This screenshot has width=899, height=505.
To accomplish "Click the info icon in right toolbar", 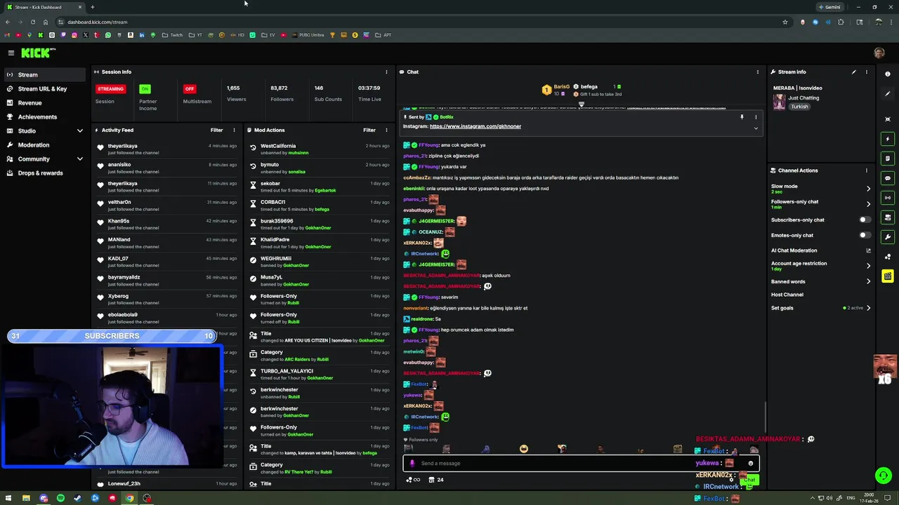I will click(888, 74).
